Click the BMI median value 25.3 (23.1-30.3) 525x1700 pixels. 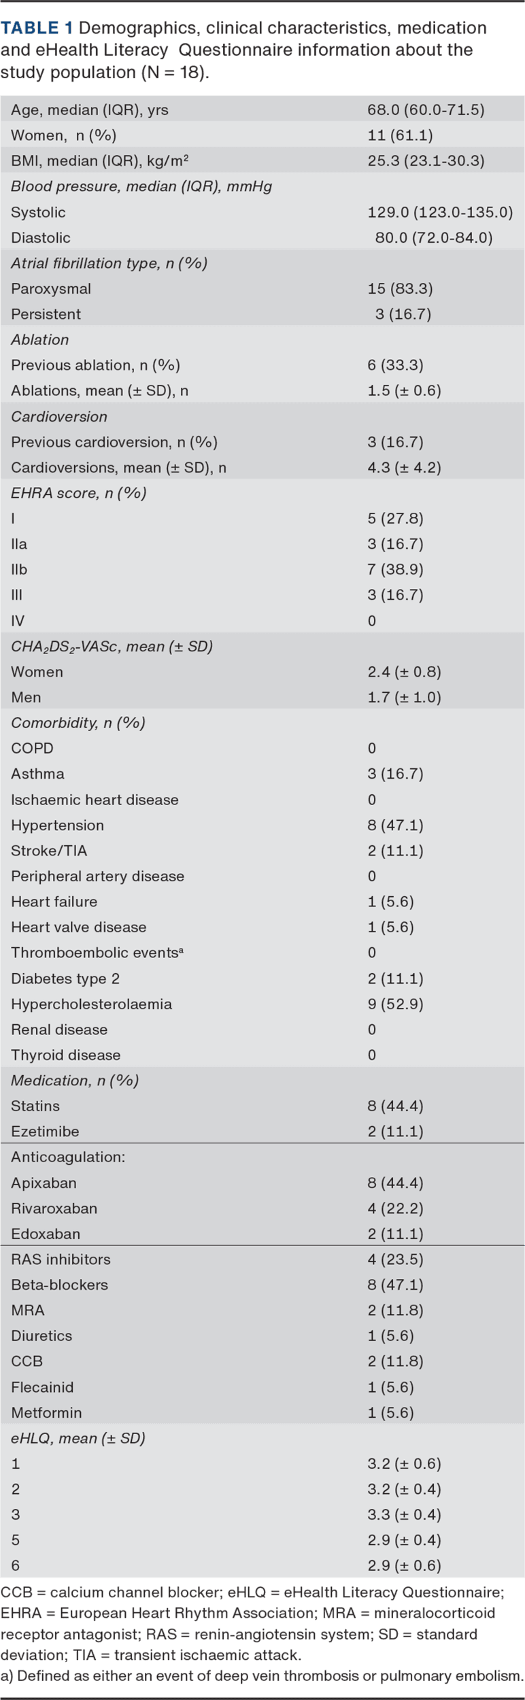(426, 161)
